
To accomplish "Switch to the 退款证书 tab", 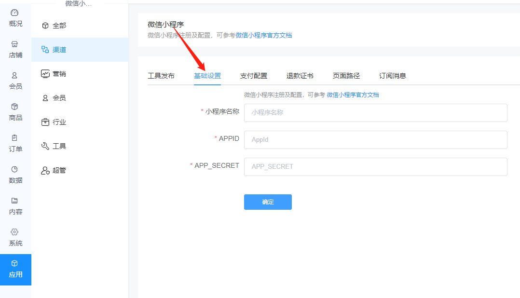I will point(300,76).
